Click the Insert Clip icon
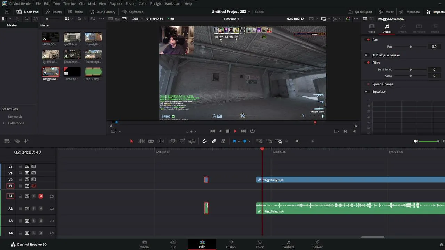Image resolution: width=445 pixels, height=250 pixels. click(x=173, y=141)
